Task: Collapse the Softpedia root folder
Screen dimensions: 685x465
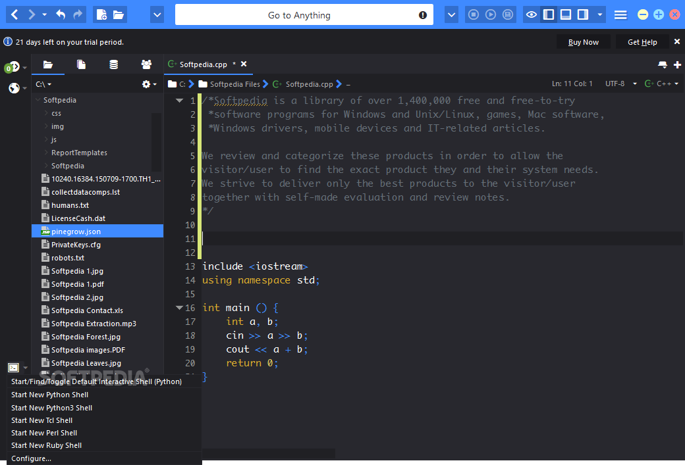Action: tap(38, 100)
